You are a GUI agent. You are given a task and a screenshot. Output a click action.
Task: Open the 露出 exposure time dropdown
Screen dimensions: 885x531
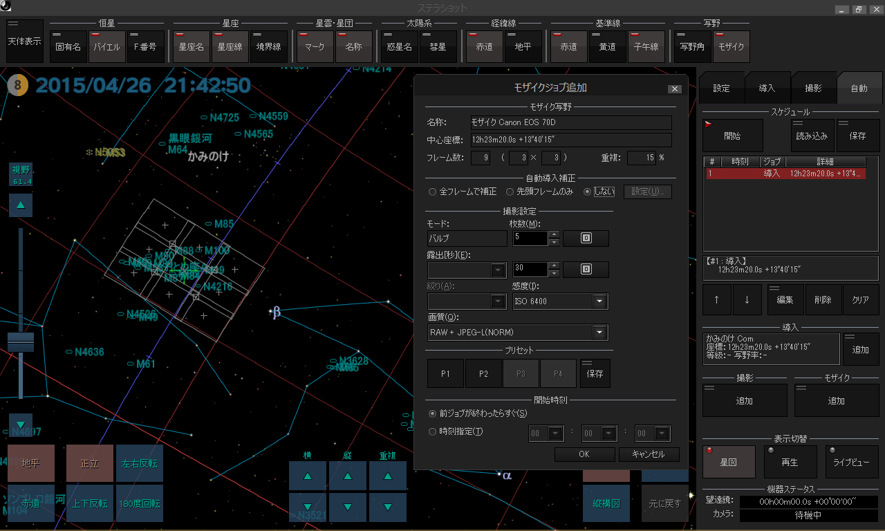click(498, 270)
